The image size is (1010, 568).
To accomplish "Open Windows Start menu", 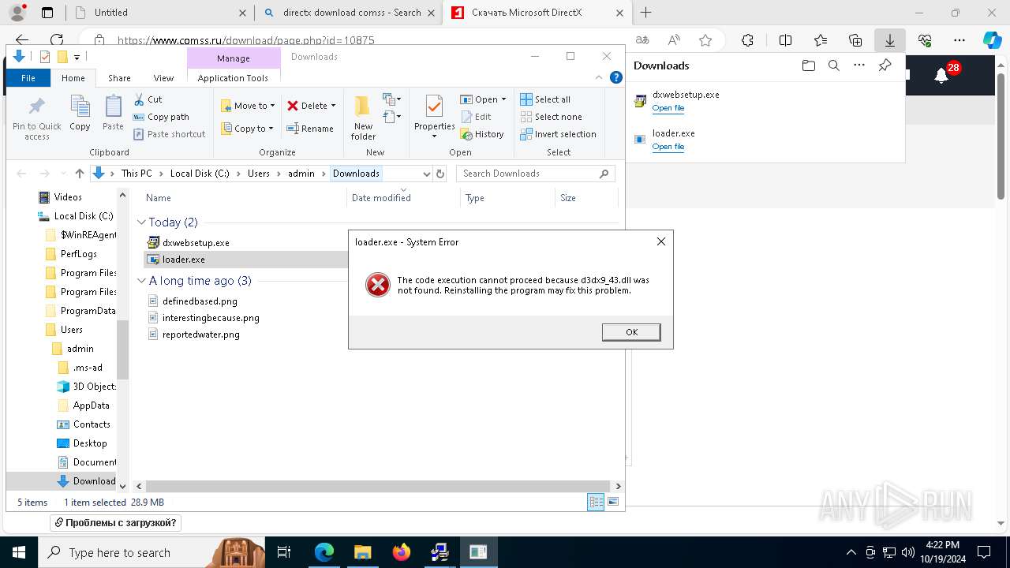I will point(19,552).
